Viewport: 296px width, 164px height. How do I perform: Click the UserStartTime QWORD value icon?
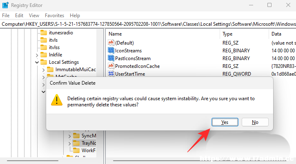(111, 74)
